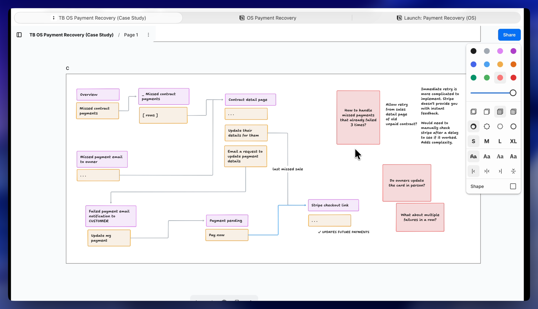
Task: Select the semi-transparent fill style icon
Action: click(487, 112)
